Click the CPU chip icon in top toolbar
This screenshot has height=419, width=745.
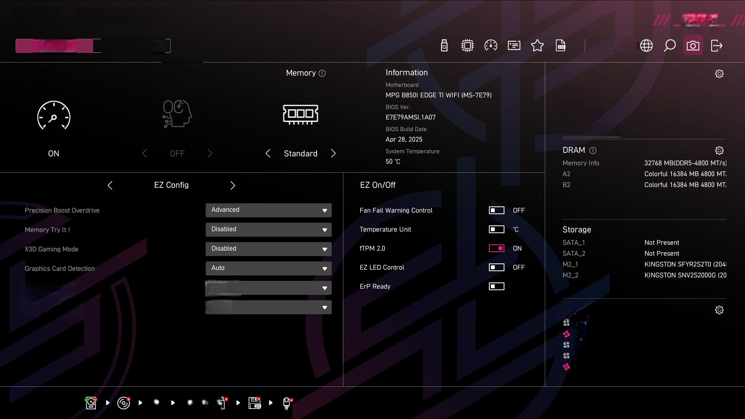tap(468, 45)
